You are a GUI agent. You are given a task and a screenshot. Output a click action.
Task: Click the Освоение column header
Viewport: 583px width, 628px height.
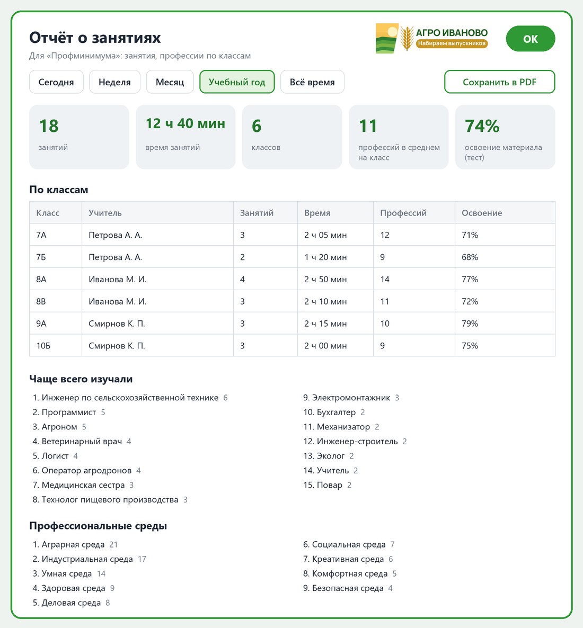[x=505, y=213]
